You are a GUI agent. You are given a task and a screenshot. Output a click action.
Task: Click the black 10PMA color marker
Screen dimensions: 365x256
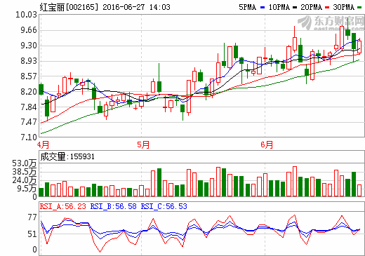pos(295,8)
